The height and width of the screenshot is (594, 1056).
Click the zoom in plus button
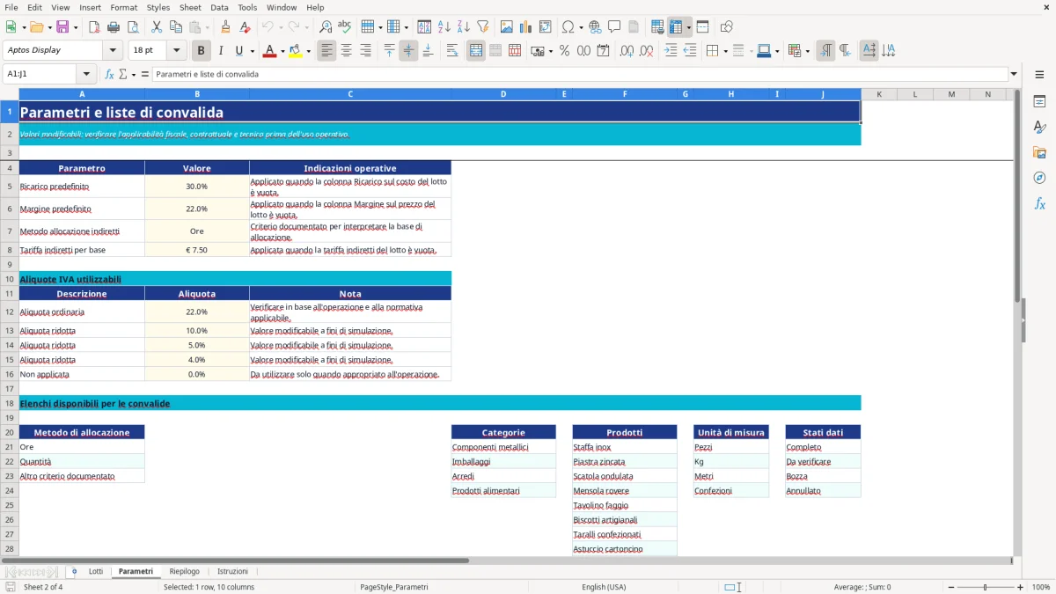(1021, 587)
